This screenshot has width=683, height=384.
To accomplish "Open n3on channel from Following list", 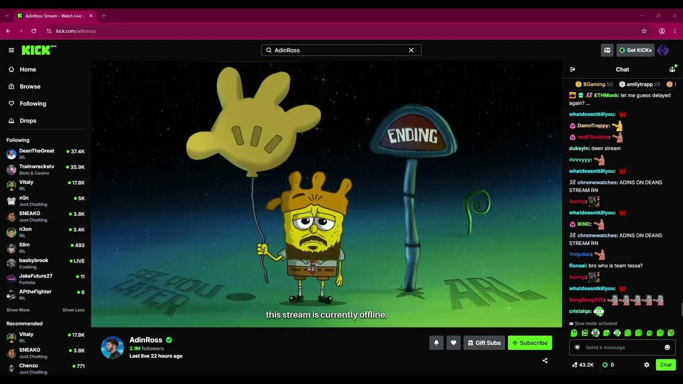I will pos(45,232).
